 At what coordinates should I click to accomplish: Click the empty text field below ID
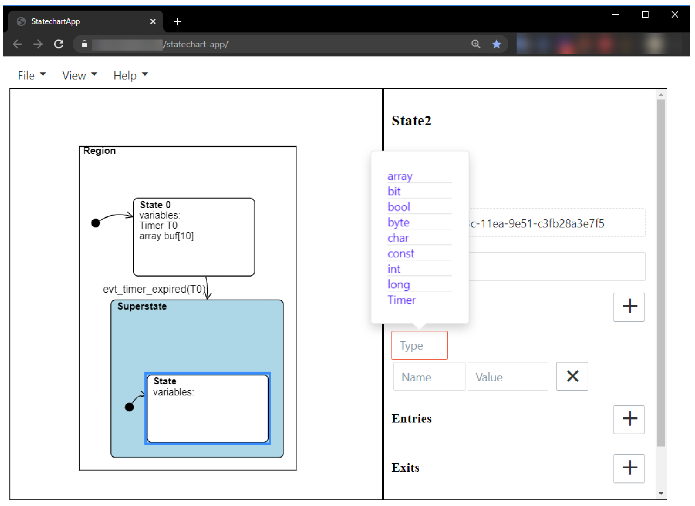pos(557,266)
